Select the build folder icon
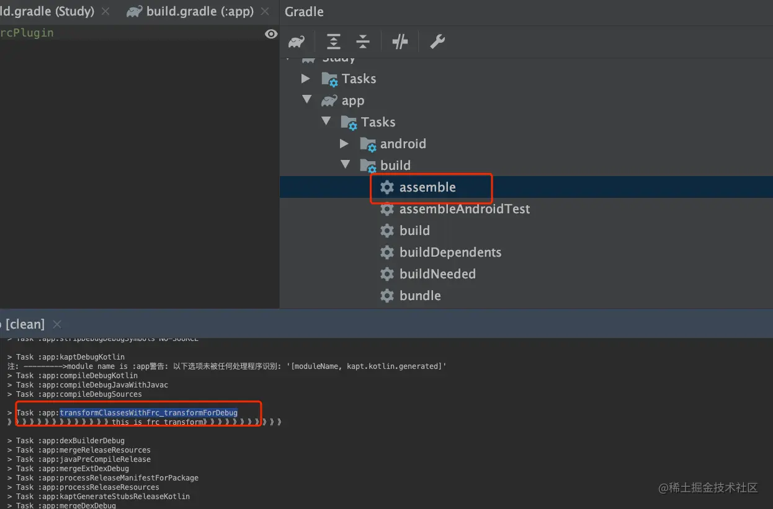This screenshot has height=509, width=773. [369, 166]
